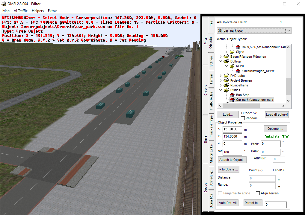
Task: Click the RQ Roundabout object icon
Action: (x=238, y=47)
